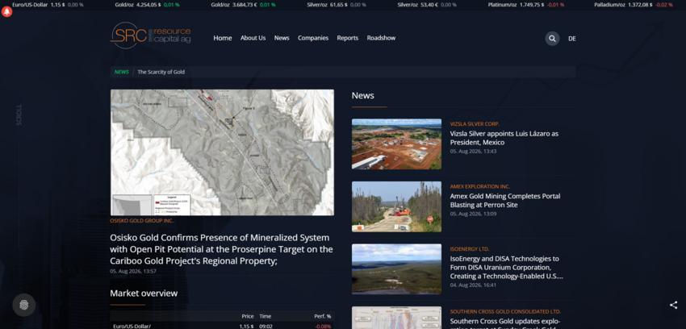
Task: Click the red notification bell icon
Action: coord(7,12)
